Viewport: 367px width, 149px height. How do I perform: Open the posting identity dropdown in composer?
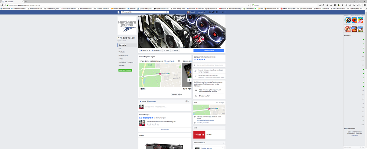click(187, 102)
